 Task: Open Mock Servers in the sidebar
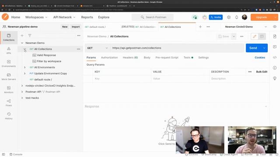coord(9,77)
